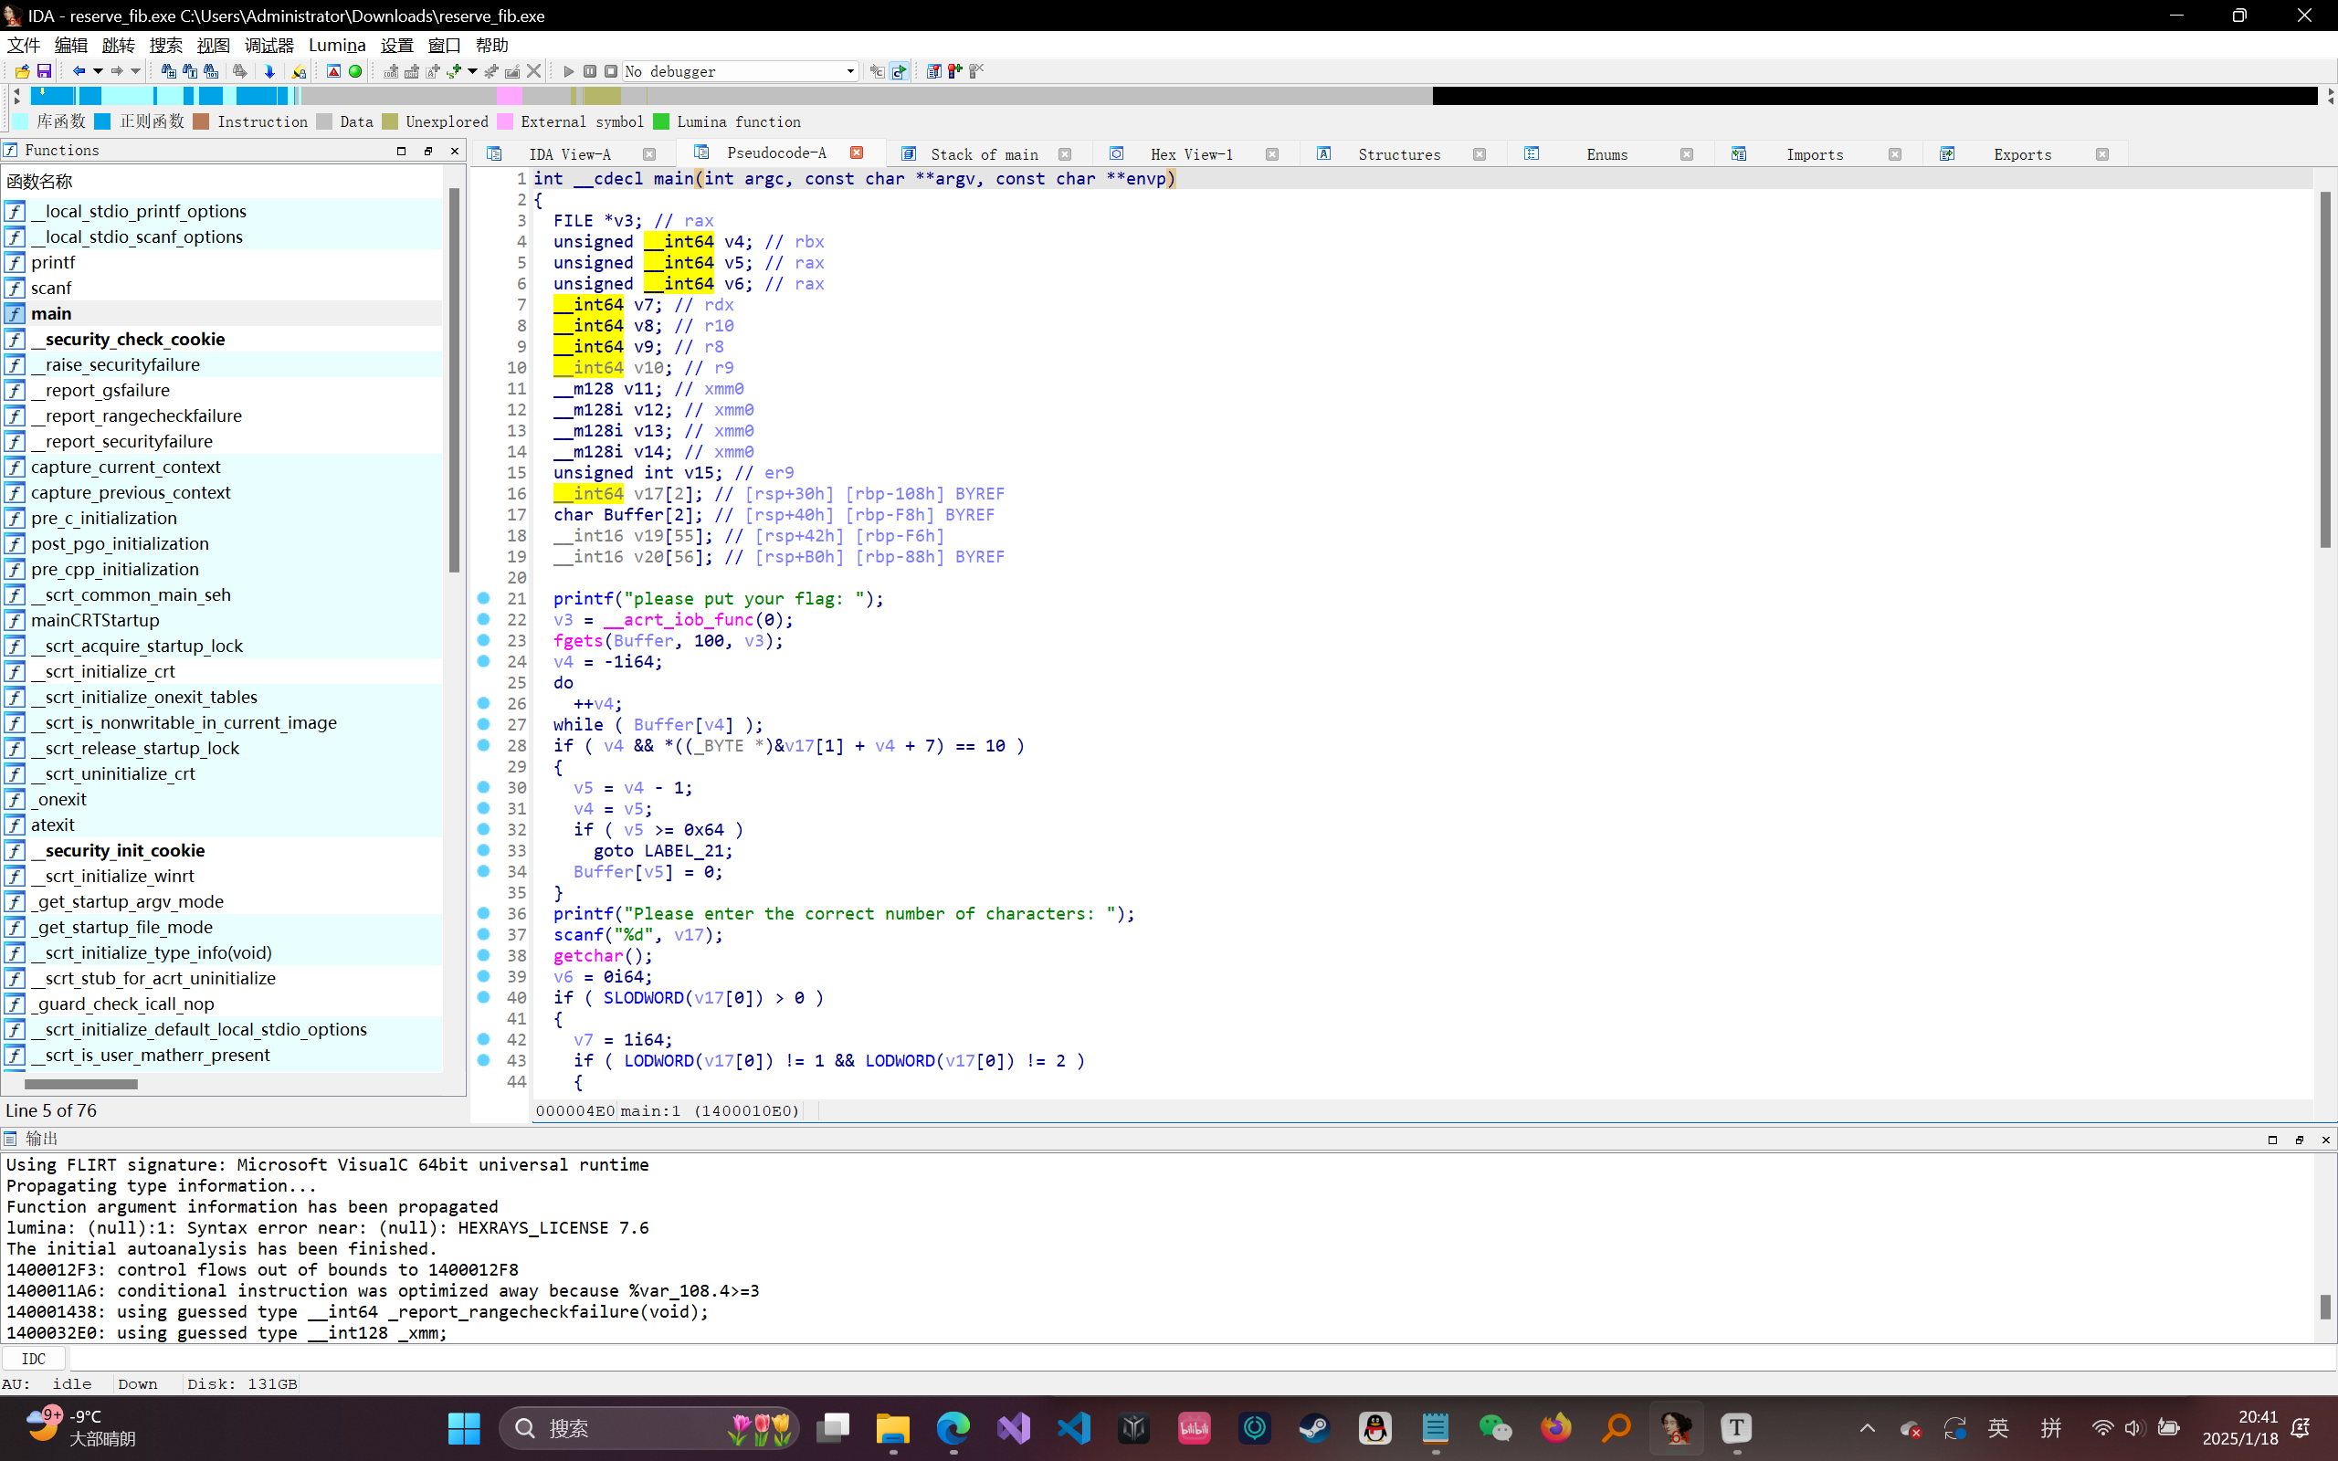Viewport: 2338px width, 1461px height.
Task: Click the blue down arrow icon
Action: click(x=269, y=71)
